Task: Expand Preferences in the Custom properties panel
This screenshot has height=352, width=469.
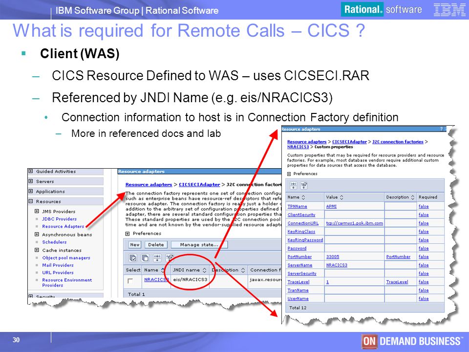Action: tap(289, 174)
